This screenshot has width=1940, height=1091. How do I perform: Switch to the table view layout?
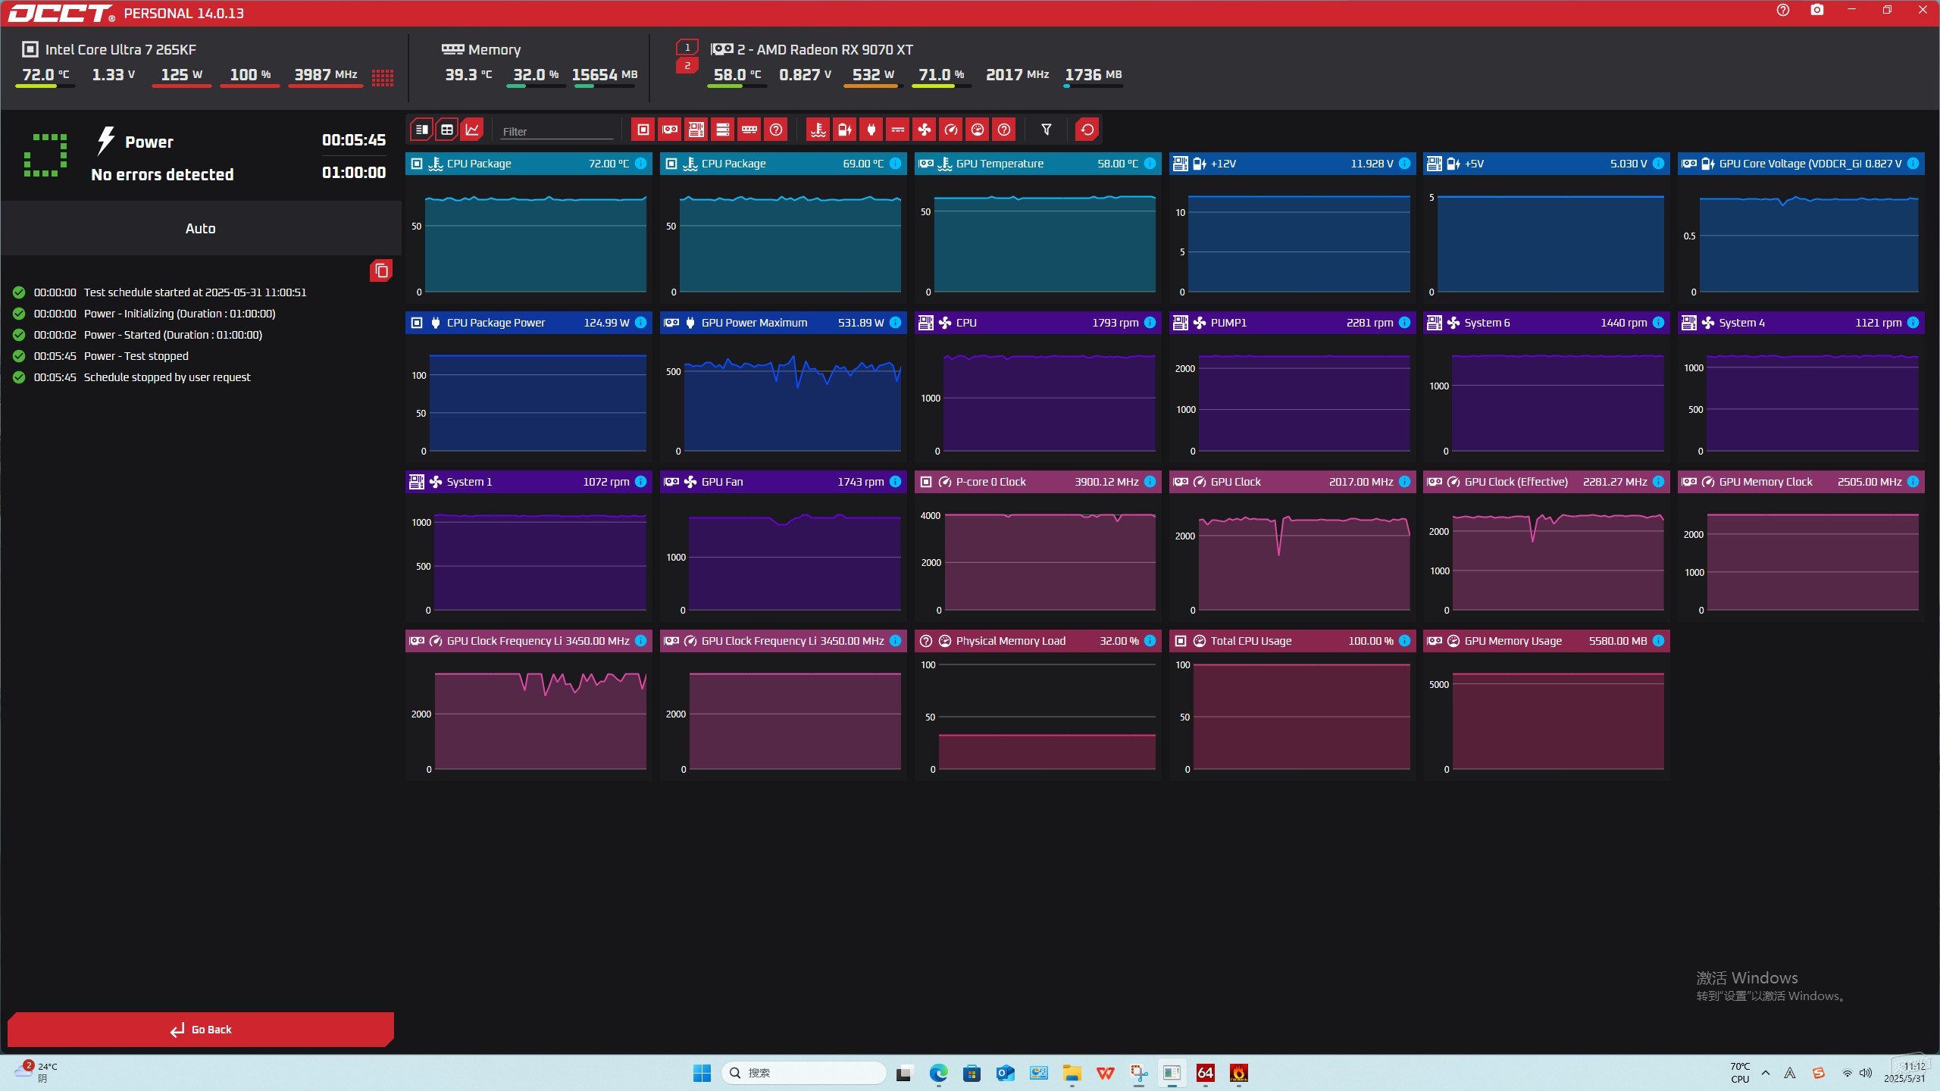pyautogui.click(x=447, y=130)
